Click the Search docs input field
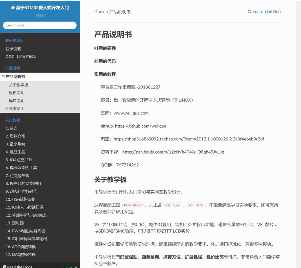301x268 pixels. (40, 25)
